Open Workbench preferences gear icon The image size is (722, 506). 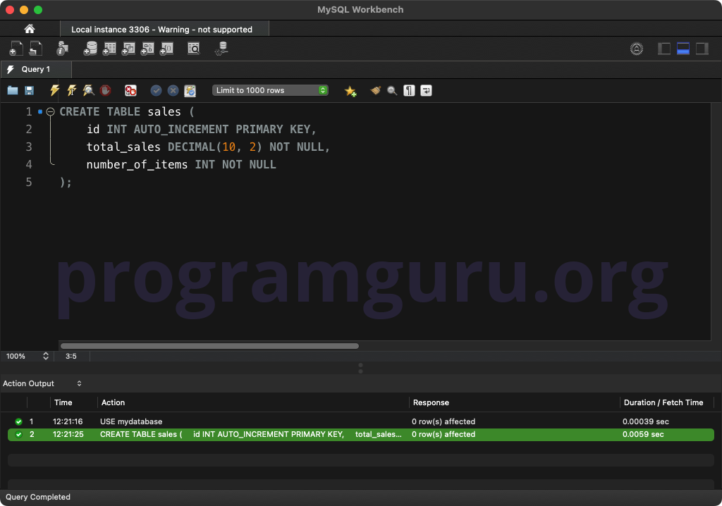coord(637,49)
